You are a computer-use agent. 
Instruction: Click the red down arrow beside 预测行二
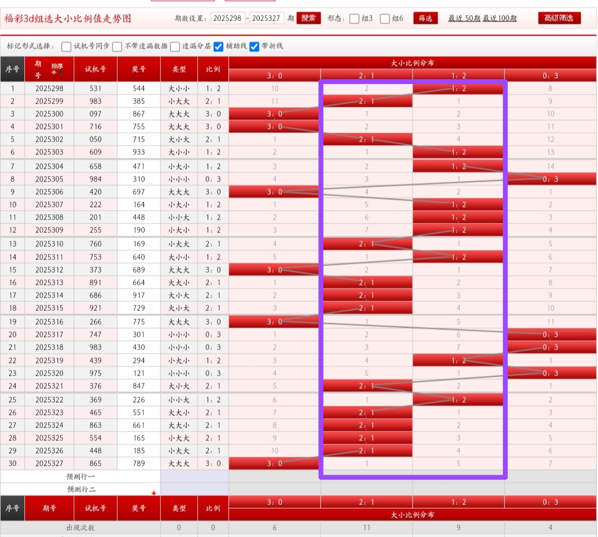click(154, 492)
